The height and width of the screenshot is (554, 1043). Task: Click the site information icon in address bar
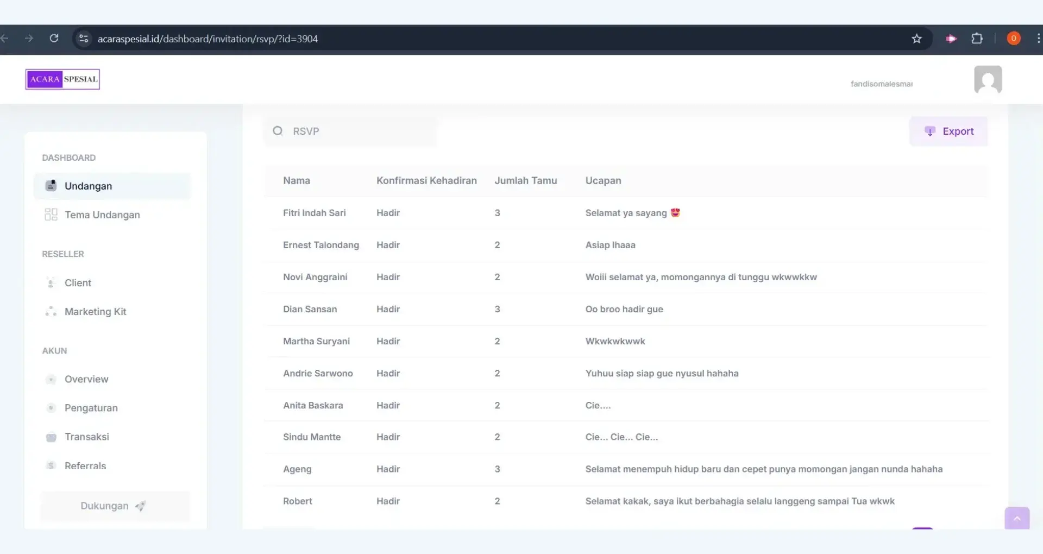point(84,39)
